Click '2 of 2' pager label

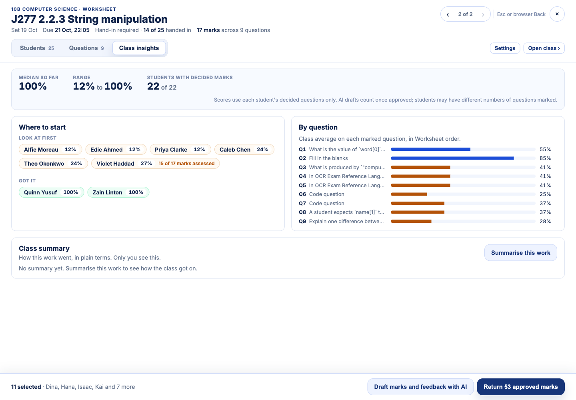(x=465, y=14)
